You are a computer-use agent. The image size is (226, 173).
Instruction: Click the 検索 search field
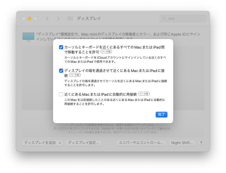pos(183,19)
